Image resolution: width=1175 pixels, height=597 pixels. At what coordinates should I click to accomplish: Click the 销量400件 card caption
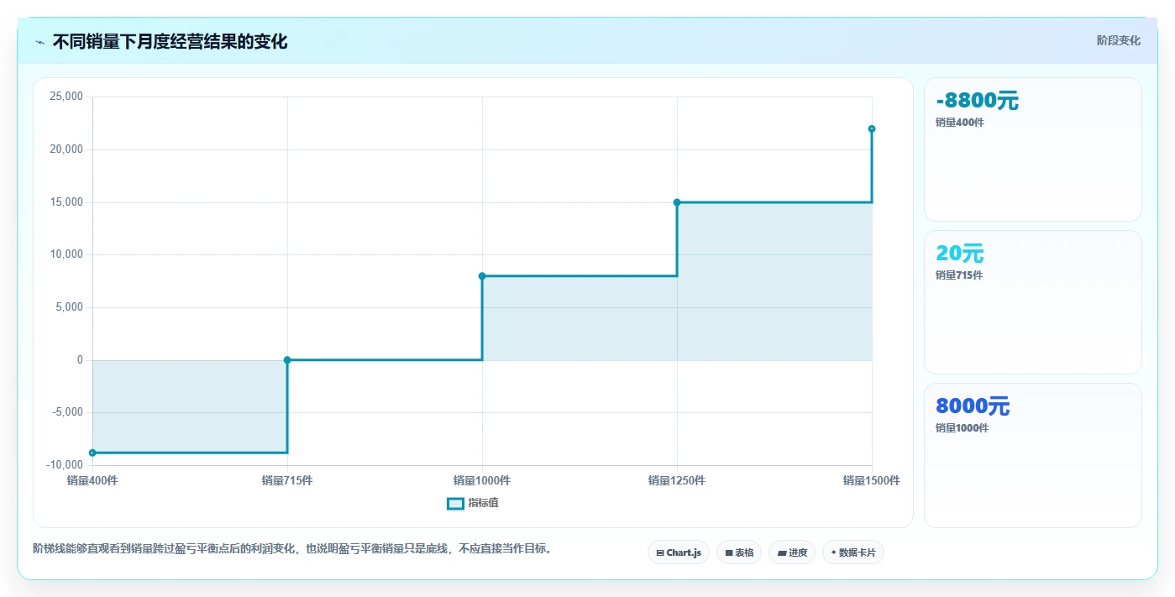pos(960,123)
